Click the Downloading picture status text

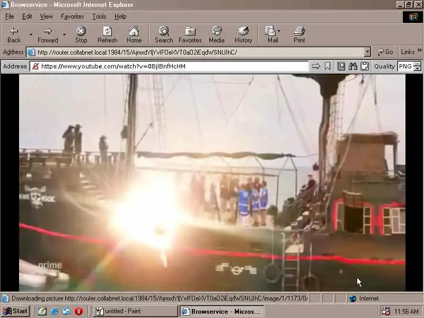[x=160, y=298]
